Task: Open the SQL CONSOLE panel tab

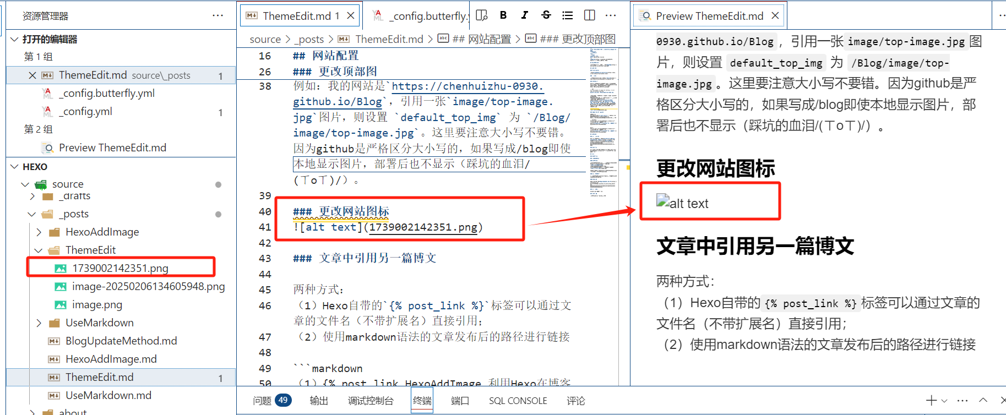Action: point(518,401)
